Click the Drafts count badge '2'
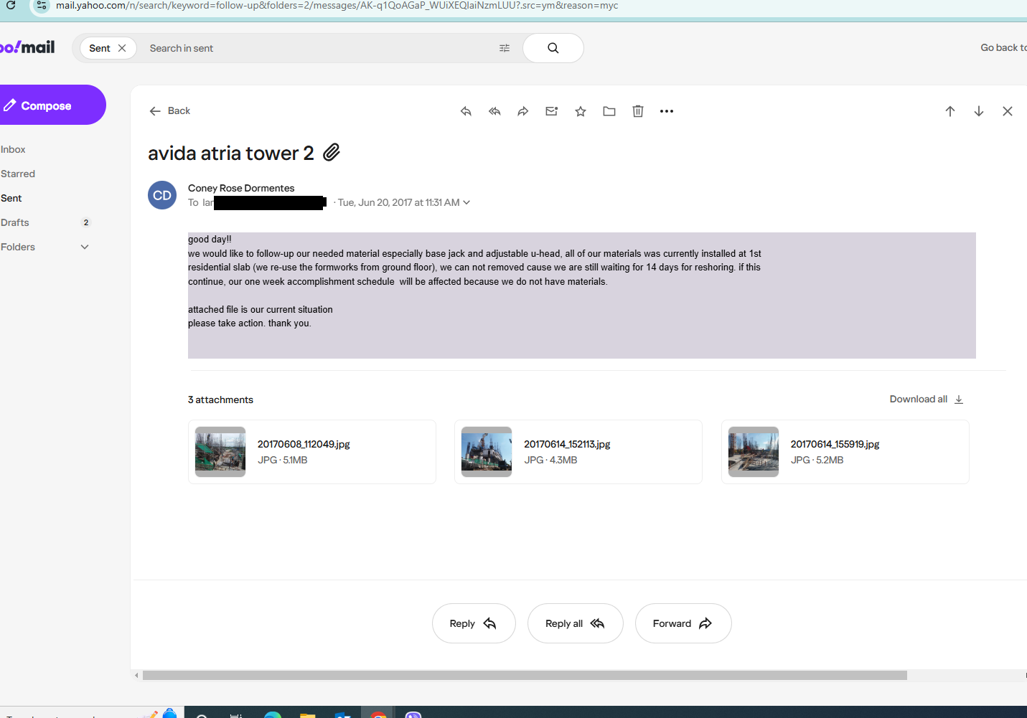 tap(86, 222)
